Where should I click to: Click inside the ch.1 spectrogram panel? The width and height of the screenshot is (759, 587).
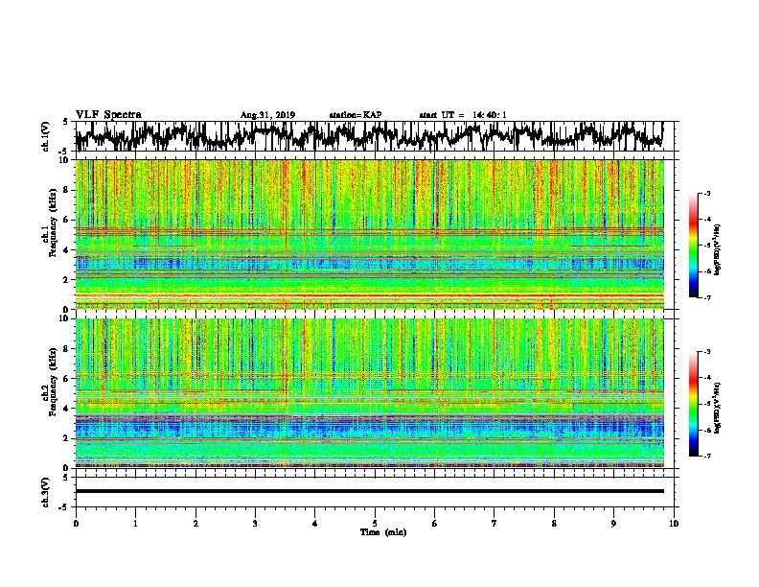369,234
